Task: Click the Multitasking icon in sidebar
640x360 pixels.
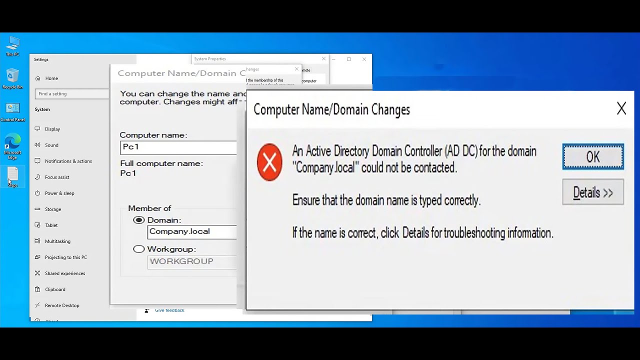Action: [37, 241]
